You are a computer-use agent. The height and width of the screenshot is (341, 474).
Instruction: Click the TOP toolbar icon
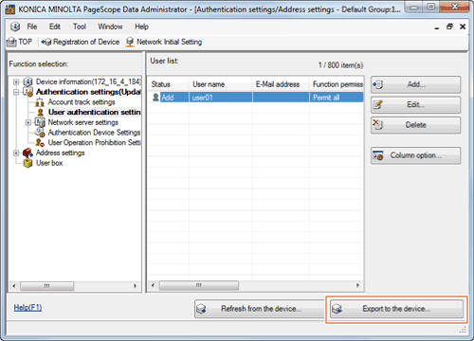click(x=11, y=42)
